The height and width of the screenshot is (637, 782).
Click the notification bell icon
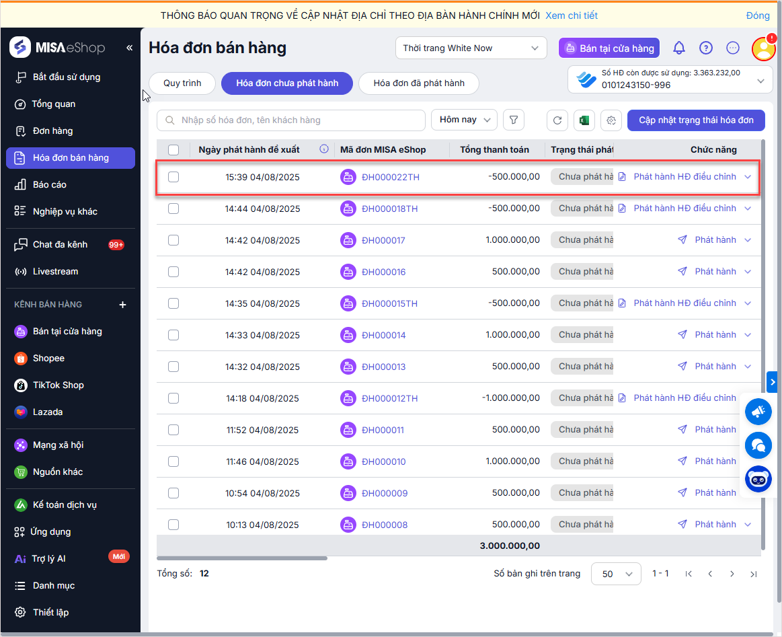click(x=679, y=48)
